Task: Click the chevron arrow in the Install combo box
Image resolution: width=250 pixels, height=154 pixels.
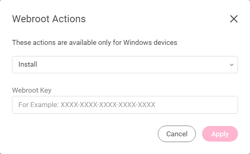Action: 231,65
